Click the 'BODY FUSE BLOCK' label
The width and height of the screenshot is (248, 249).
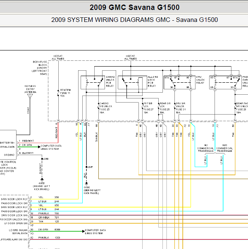click(39, 68)
